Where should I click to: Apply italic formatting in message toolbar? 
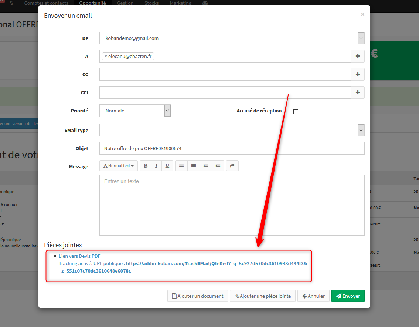(x=156, y=166)
